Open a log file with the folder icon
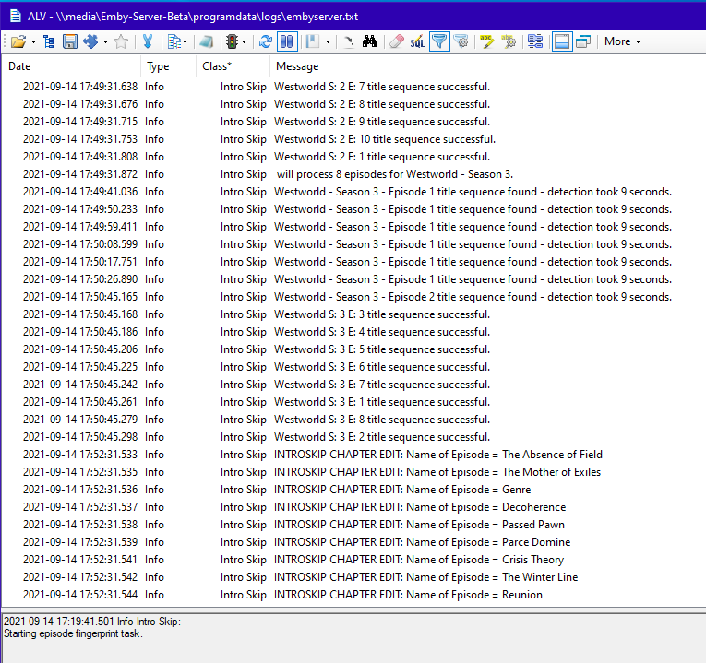The height and width of the screenshot is (663, 706). [18, 41]
